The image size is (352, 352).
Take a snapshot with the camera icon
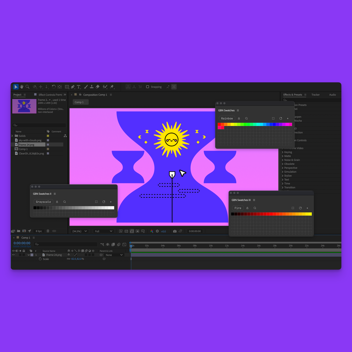coord(175,231)
